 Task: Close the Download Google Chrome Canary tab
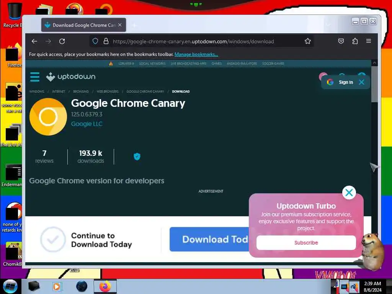point(120,25)
